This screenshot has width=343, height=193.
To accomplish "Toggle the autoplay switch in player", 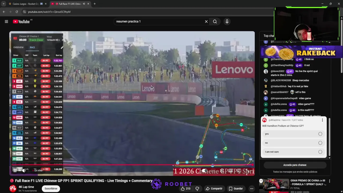I will [x=204, y=170].
